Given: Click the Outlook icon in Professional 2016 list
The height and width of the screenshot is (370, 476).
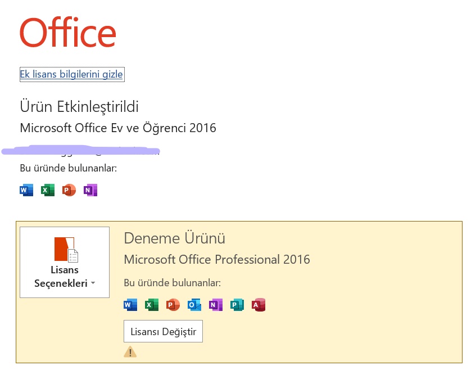Looking at the screenshot, I should click(194, 305).
